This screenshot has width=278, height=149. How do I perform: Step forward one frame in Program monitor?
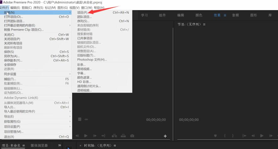tap(271, 136)
